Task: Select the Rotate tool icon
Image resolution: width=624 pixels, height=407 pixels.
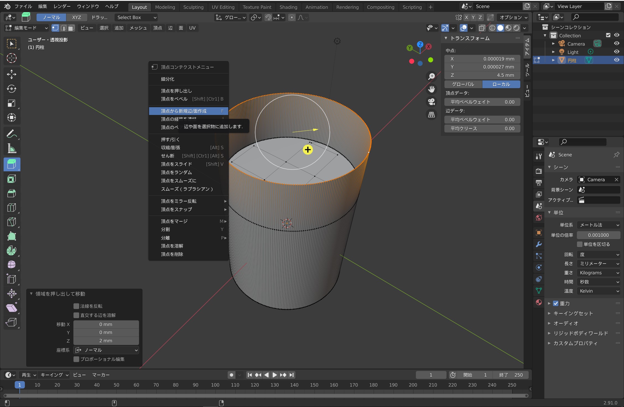Action: pos(11,89)
